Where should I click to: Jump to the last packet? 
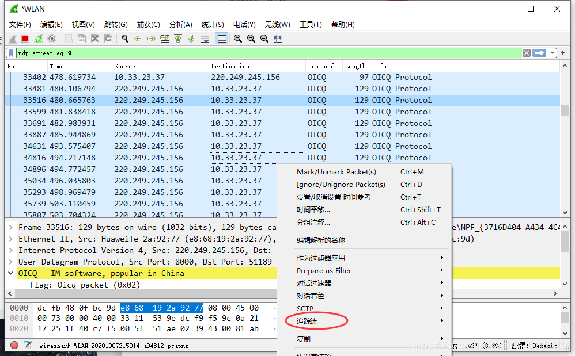(191, 39)
